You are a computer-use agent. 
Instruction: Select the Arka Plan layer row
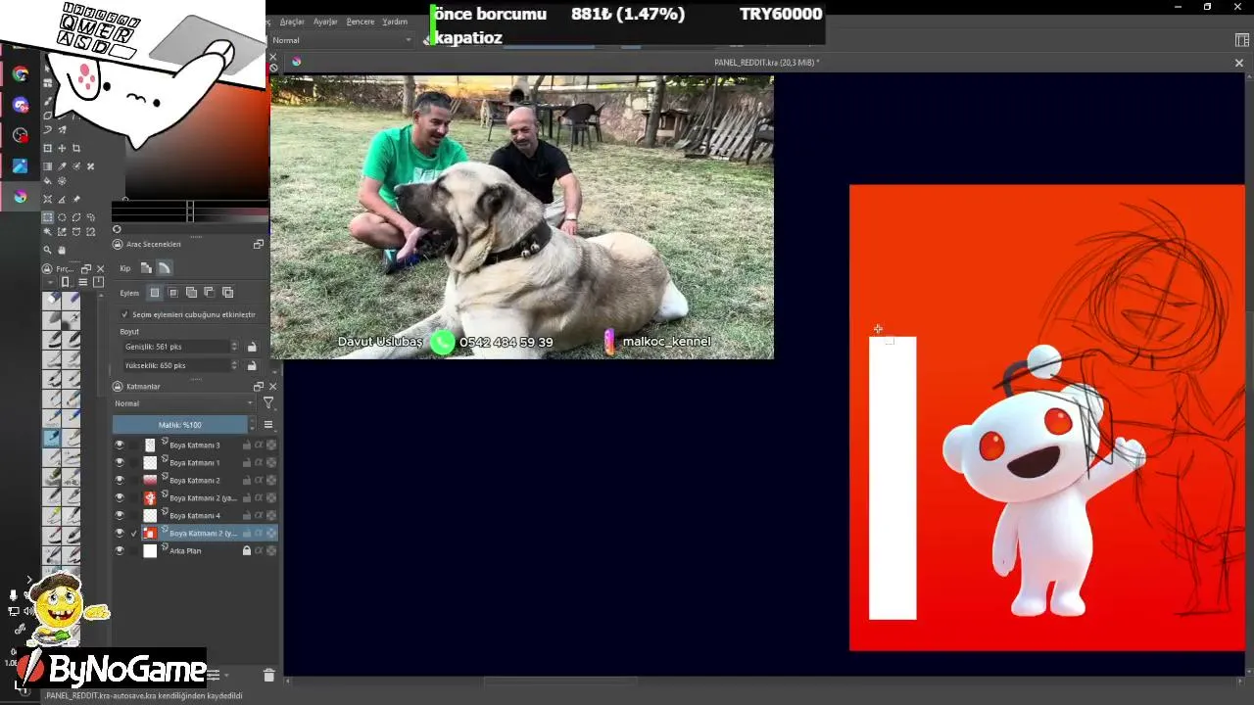pyautogui.click(x=195, y=550)
